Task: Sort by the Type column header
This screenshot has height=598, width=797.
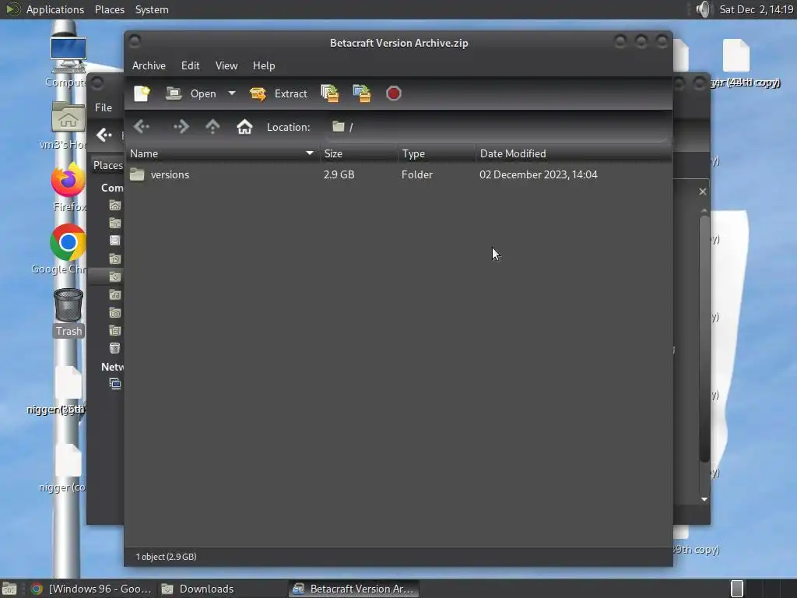Action: [x=437, y=153]
